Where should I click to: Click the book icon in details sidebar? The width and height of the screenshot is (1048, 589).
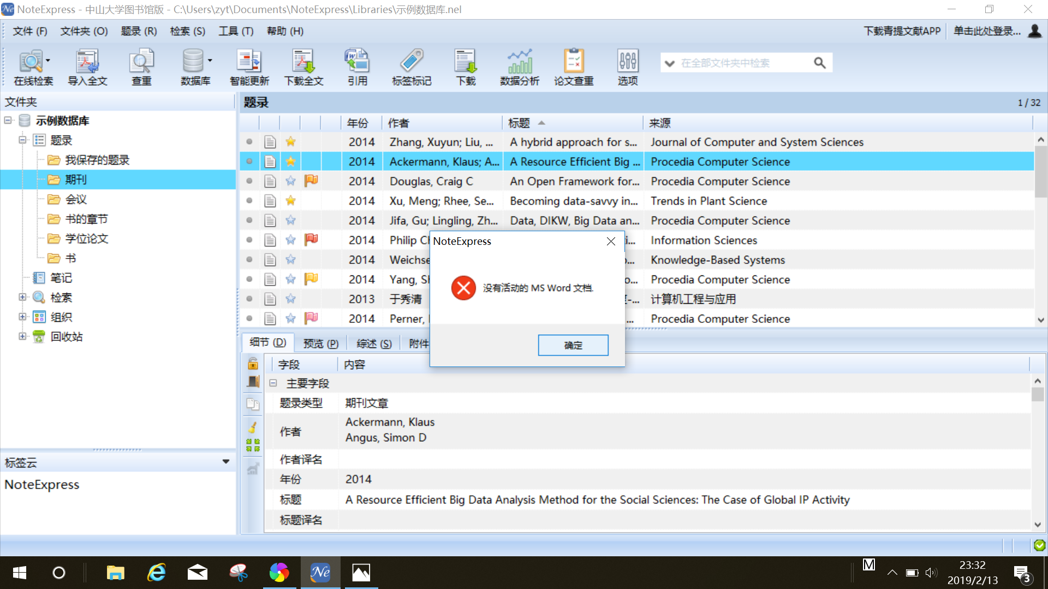click(x=253, y=382)
